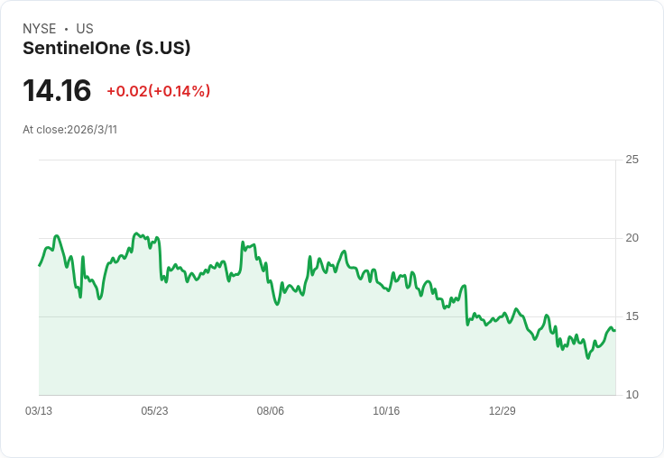Click the NYSE exchange label
The image size is (664, 458).
pyautogui.click(x=40, y=29)
